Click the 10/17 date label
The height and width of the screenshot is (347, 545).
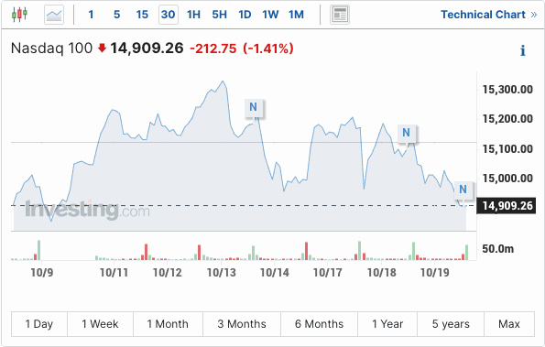[328, 273]
